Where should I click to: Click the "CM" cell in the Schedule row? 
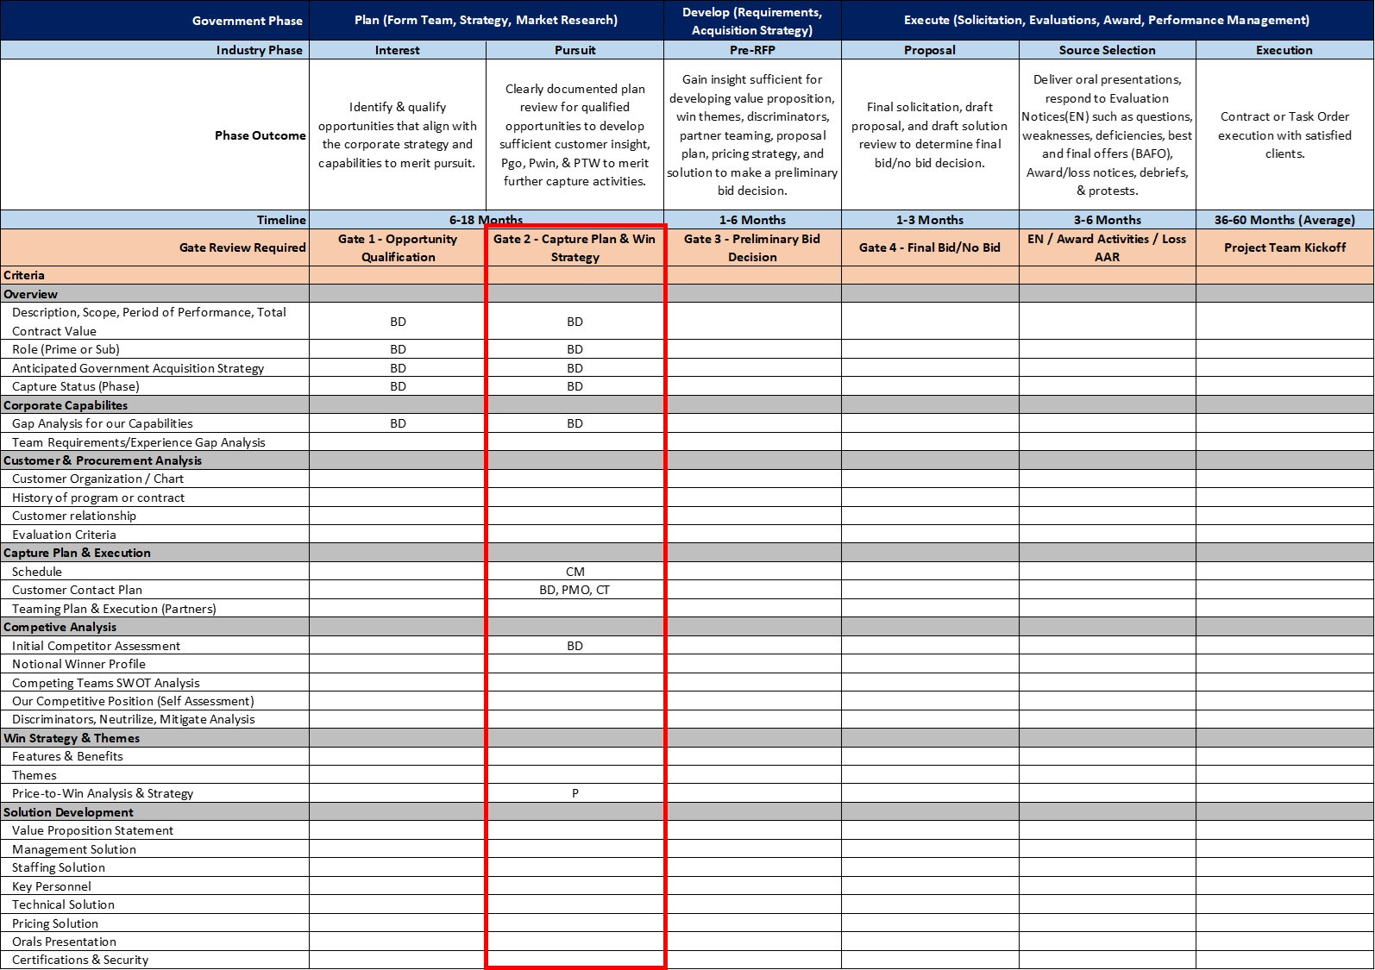pos(575,572)
